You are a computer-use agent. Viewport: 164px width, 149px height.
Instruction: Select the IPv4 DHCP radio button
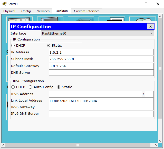click(13, 45)
